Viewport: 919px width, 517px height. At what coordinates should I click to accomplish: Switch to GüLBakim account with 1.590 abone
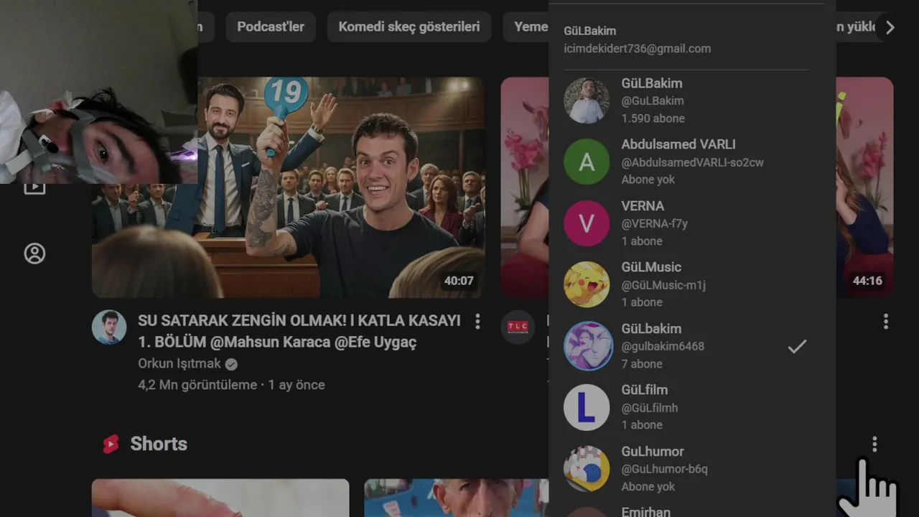click(692, 101)
